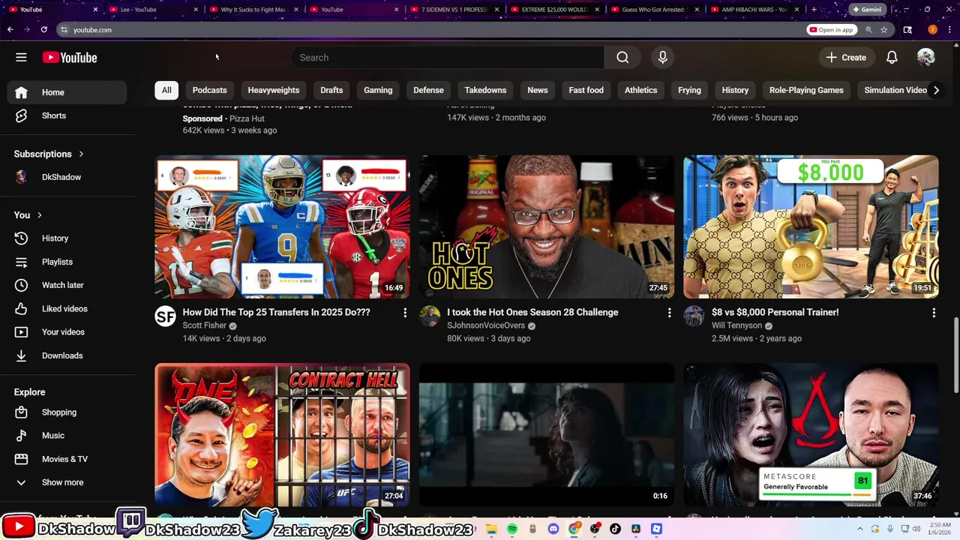Click the search magnifier button

[x=622, y=58]
